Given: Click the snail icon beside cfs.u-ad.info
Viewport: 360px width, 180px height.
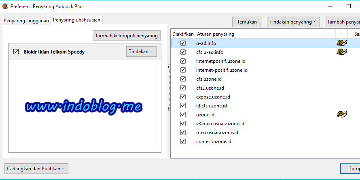Looking at the screenshot, I should (342, 51).
